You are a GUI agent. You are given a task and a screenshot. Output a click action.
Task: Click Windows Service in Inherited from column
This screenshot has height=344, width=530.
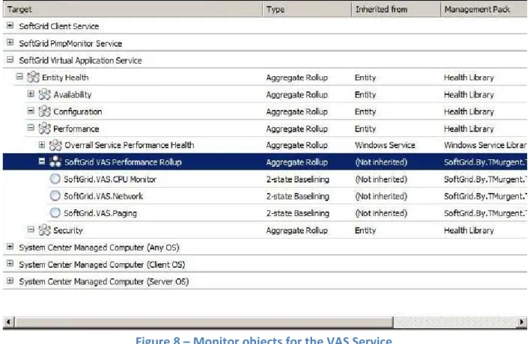(385, 145)
